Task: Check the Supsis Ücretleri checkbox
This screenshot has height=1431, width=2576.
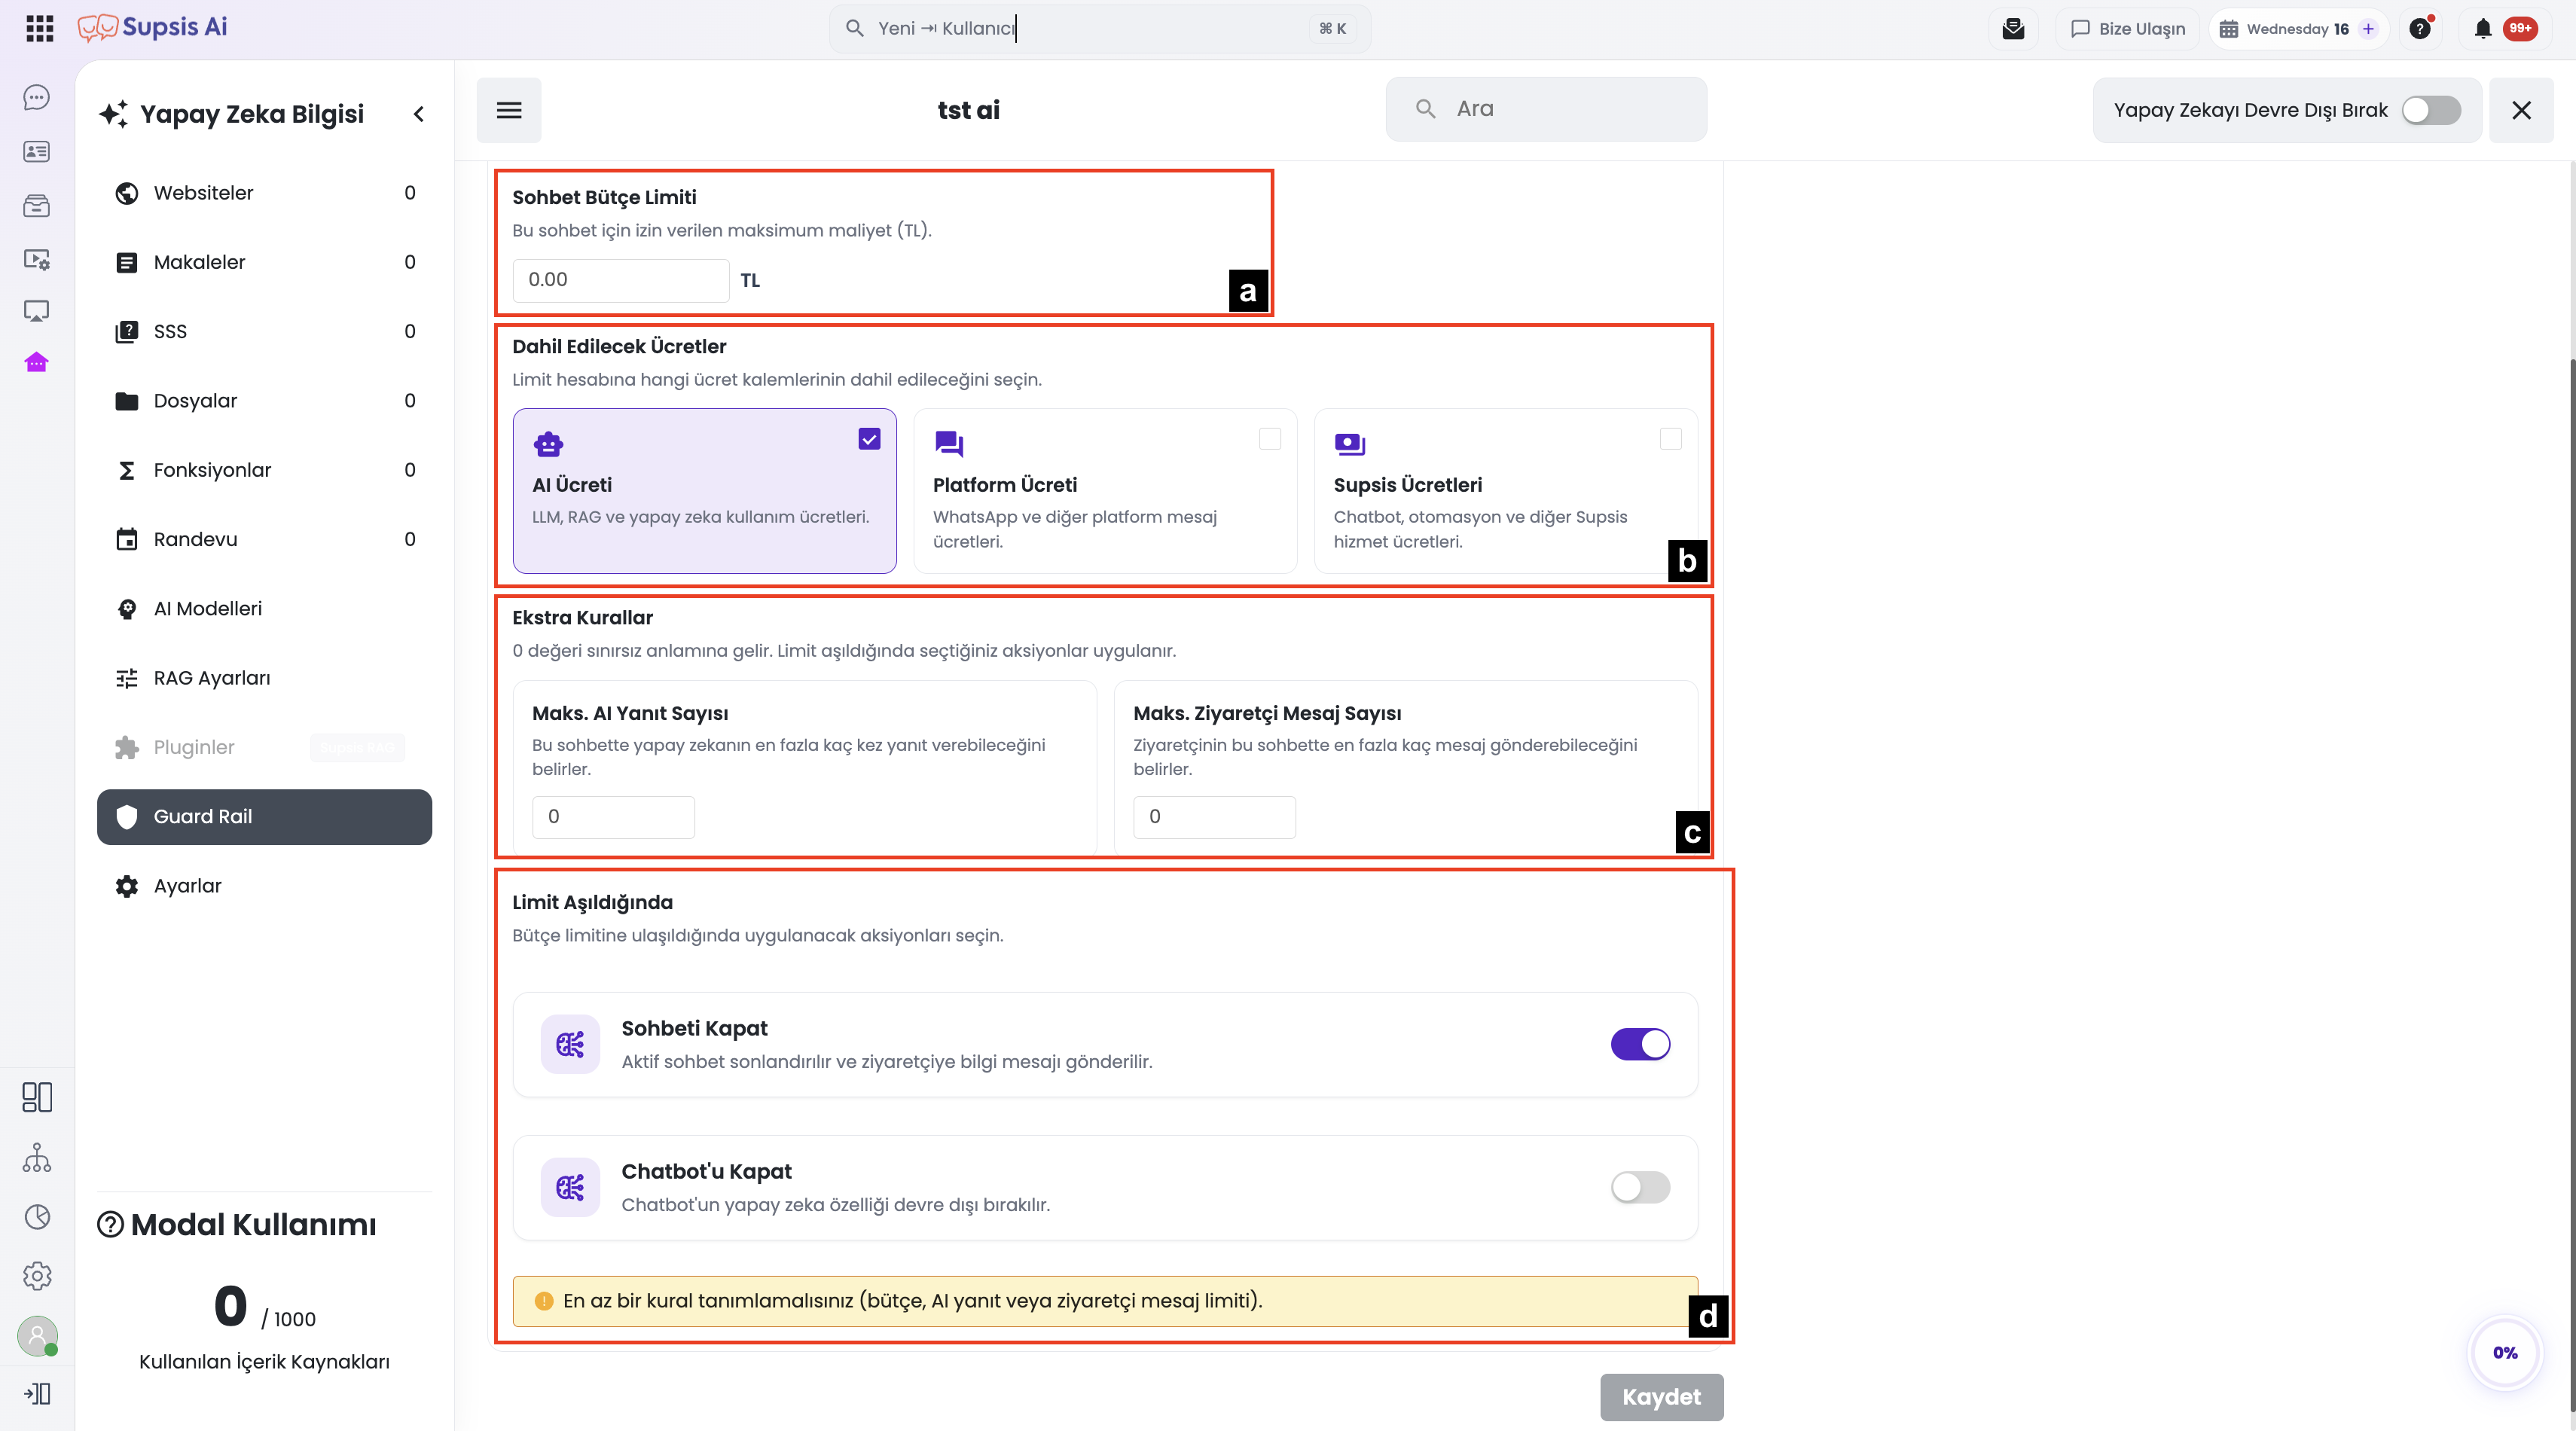Action: (x=1670, y=439)
